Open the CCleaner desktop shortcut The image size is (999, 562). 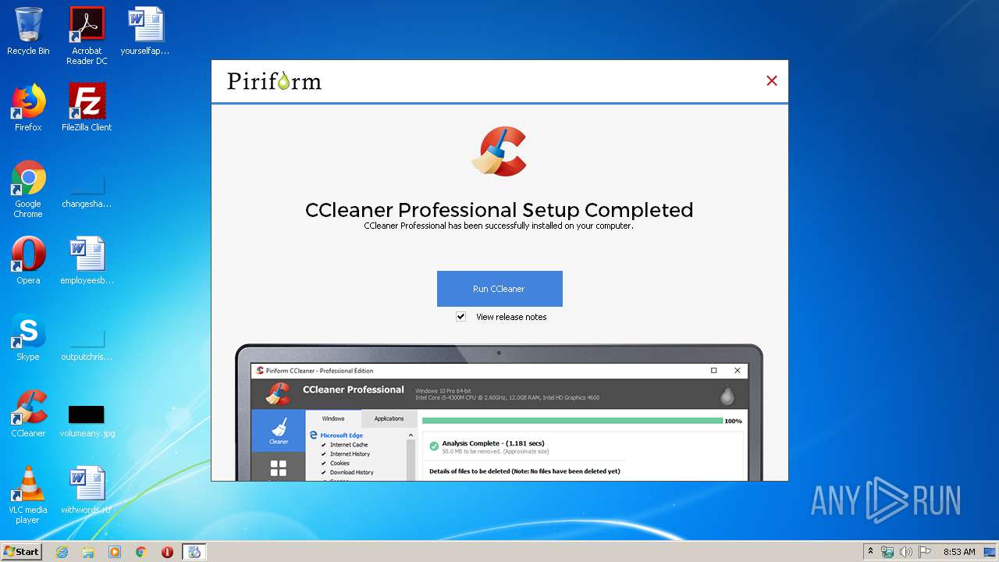click(28, 414)
